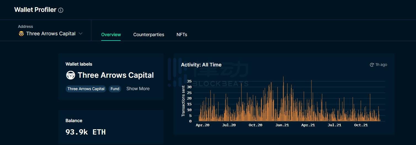The image size is (416, 145).
Task: Click the Balance heading
Action: coord(74,121)
